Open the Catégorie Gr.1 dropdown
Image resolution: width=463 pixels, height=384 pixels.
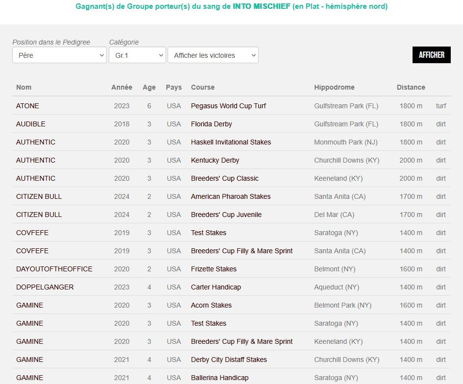137,55
